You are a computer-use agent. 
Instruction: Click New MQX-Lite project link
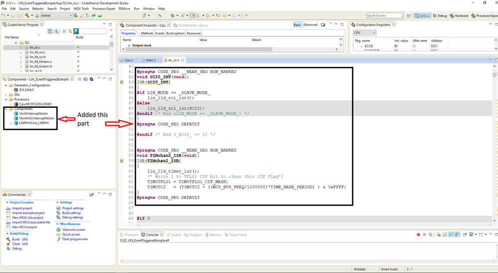coord(27,218)
